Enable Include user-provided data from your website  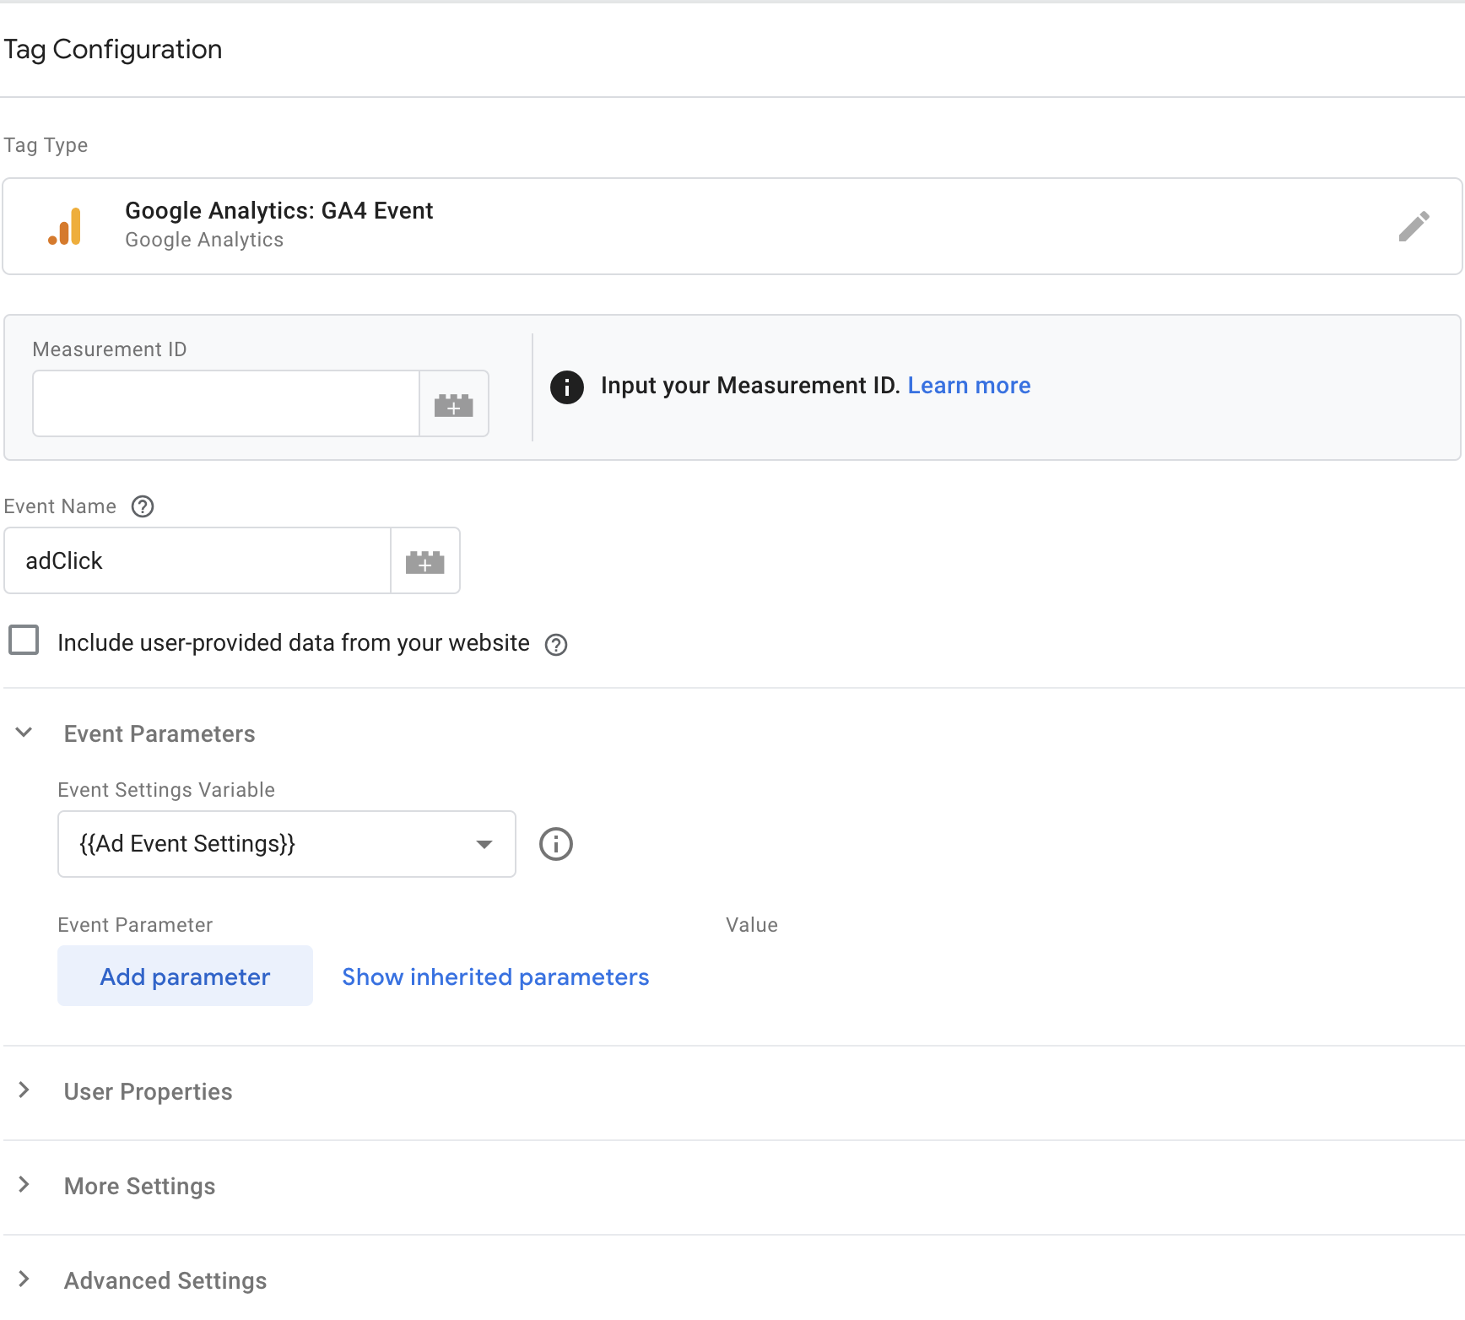pyautogui.click(x=24, y=640)
